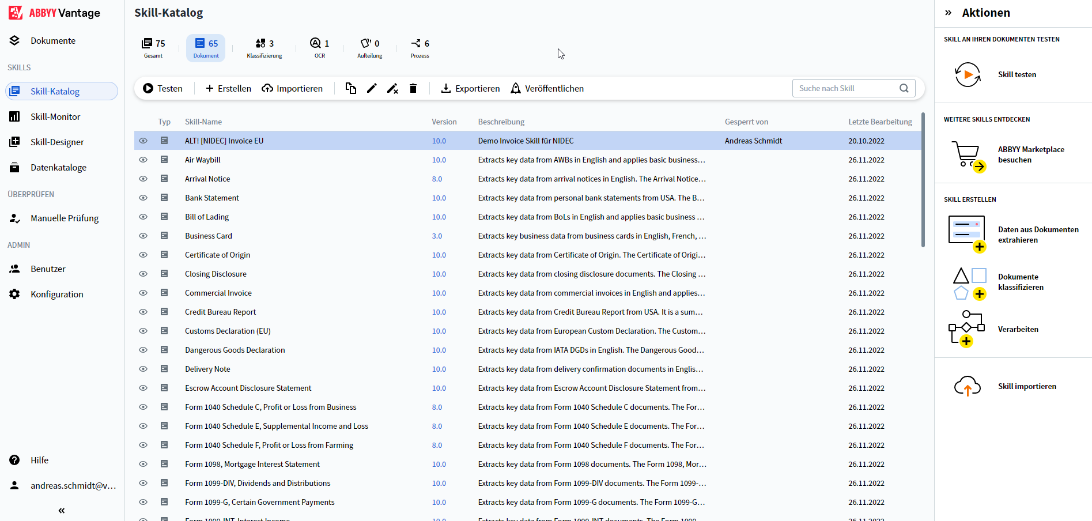Select Escrow Account Disclosure Statement skill
Image resolution: width=1092 pixels, height=521 pixels.
(x=248, y=388)
